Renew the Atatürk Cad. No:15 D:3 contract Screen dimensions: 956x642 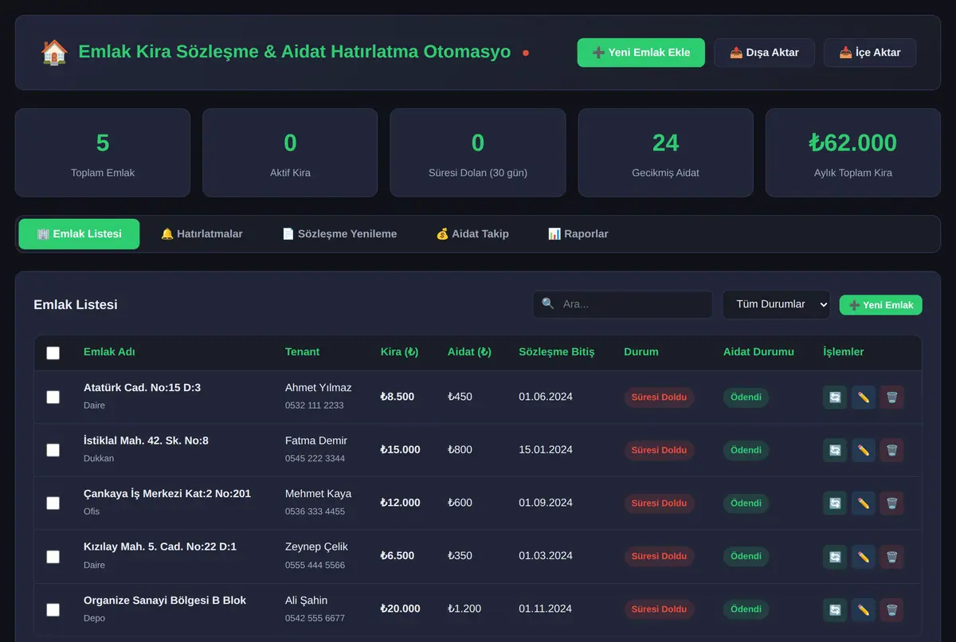click(x=835, y=397)
